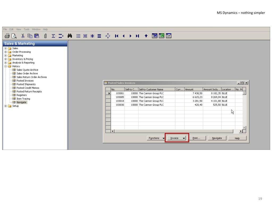
Task: Click the Cut scissors icon
Action: pyautogui.click(x=23, y=36)
